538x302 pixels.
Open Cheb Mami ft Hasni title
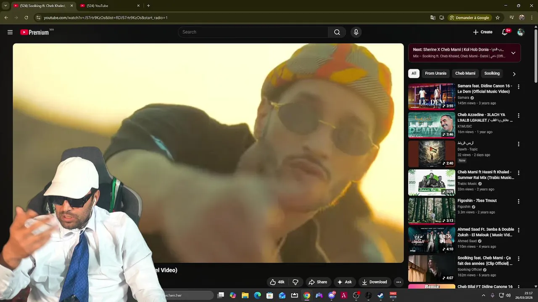coord(486,175)
